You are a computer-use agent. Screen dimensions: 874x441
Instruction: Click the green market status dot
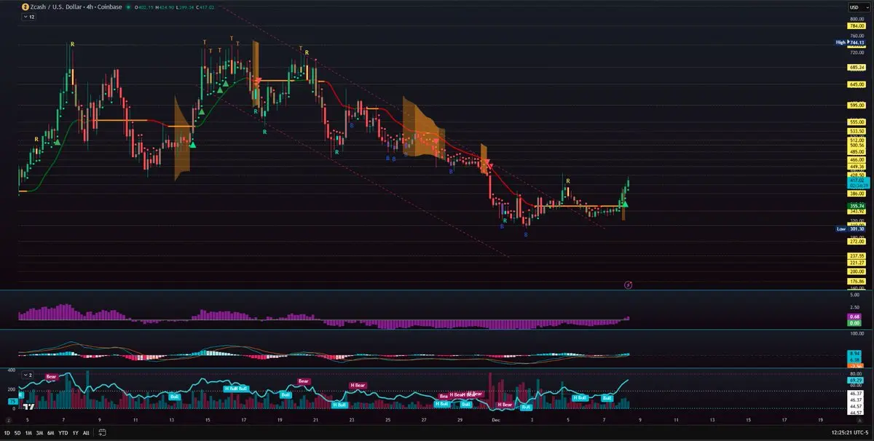point(127,7)
